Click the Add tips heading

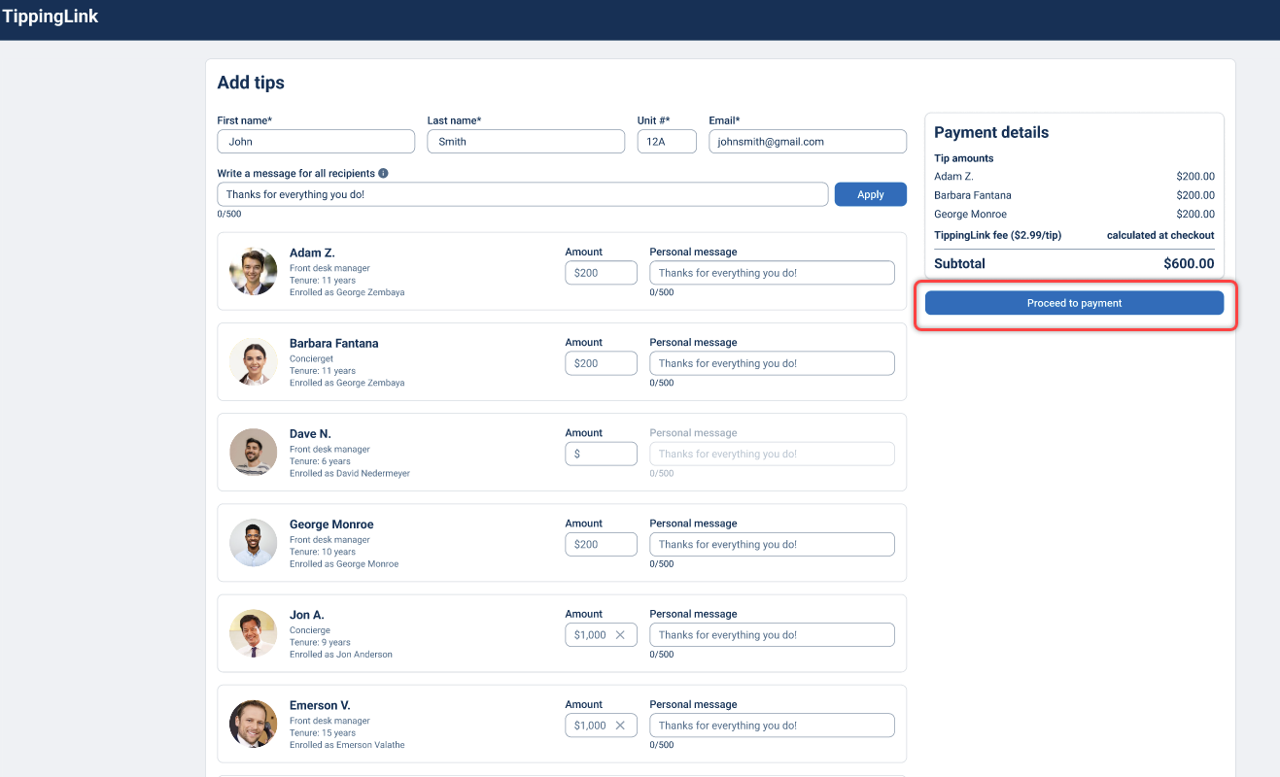(251, 83)
